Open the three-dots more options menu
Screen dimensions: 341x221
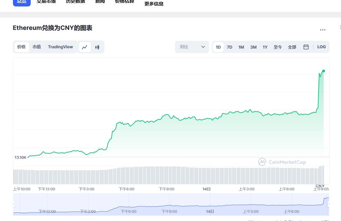coord(323,30)
